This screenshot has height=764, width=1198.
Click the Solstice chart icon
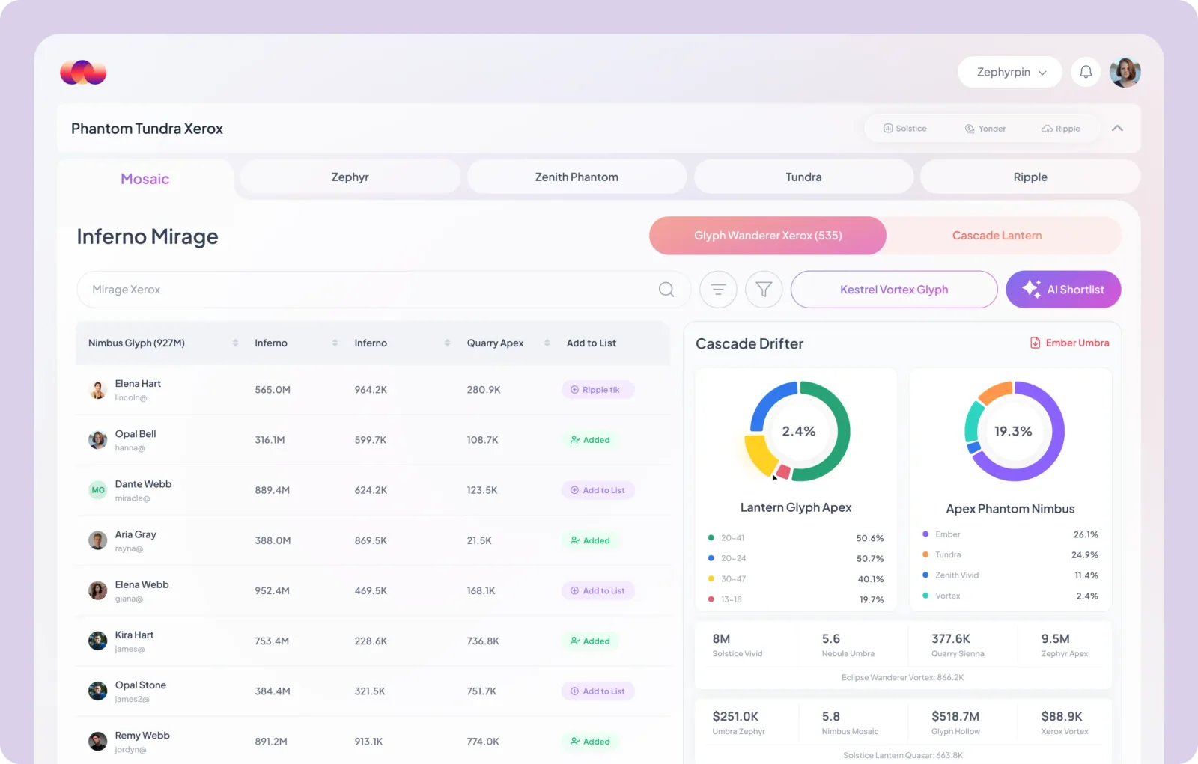(888, 129)
